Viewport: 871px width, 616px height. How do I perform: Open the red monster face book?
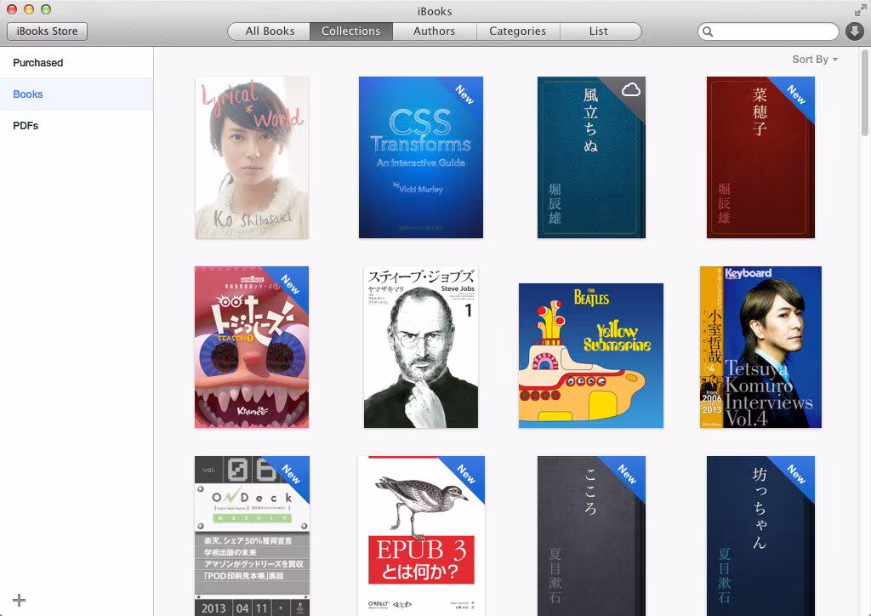pos(252,347)
